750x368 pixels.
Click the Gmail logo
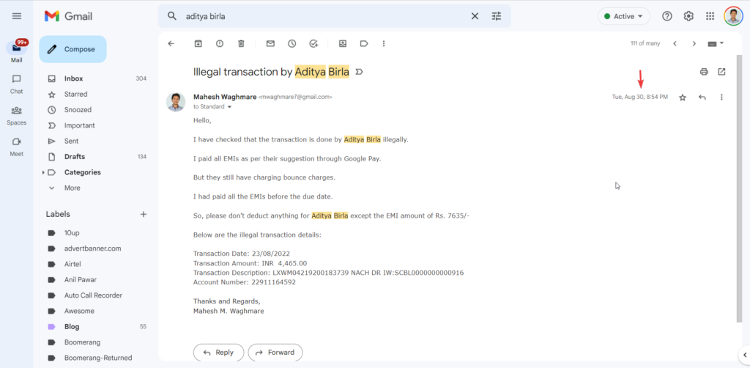pyautogui.click(x=68, y=16)
